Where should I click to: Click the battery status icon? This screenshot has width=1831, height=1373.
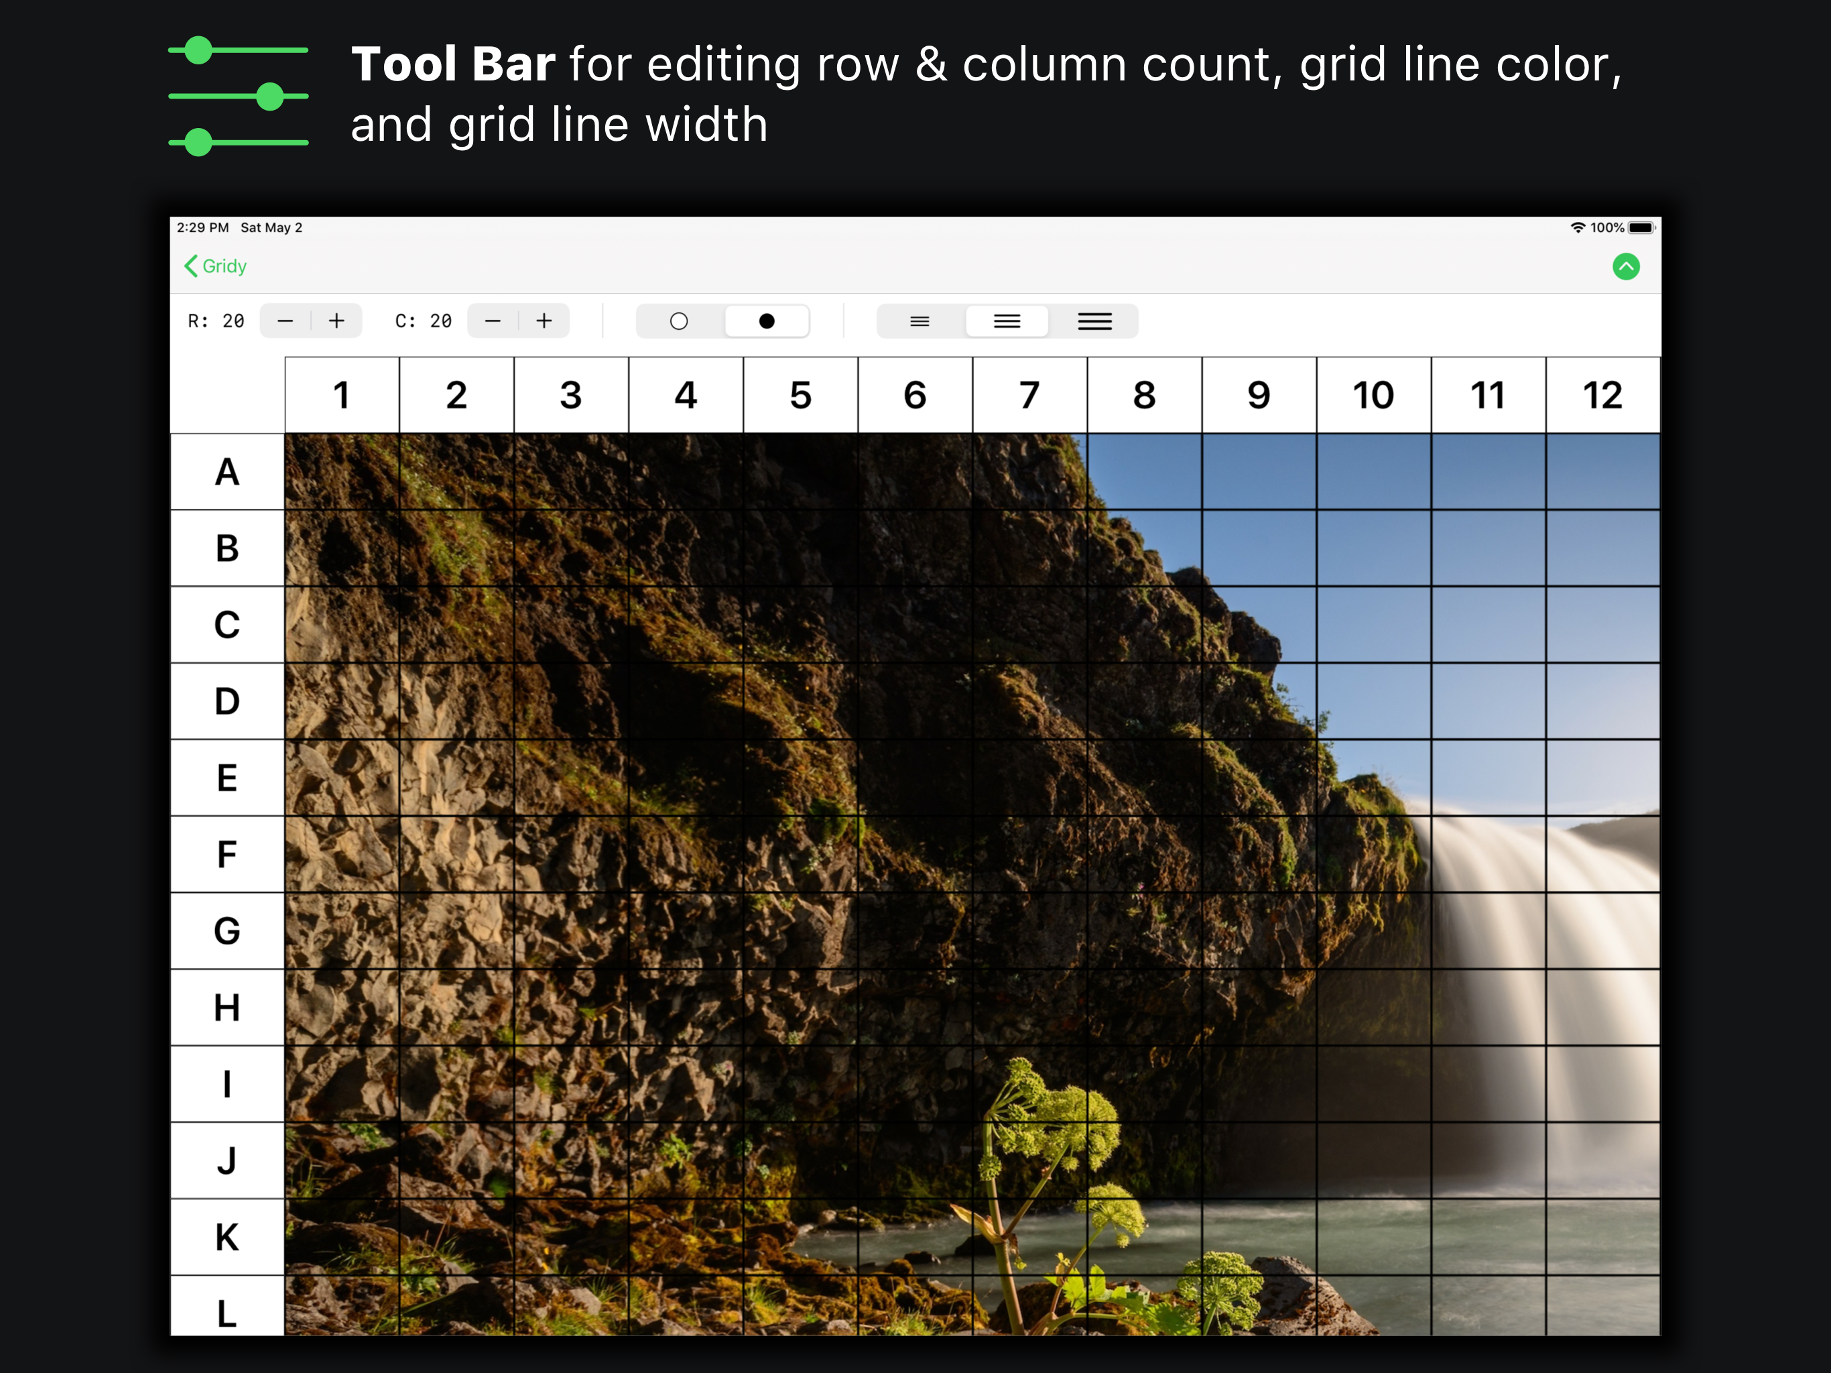(1641, 228)
